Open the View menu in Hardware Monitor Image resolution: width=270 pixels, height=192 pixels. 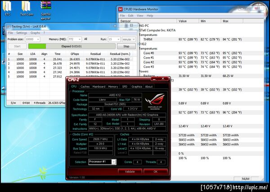coord(140,15)
